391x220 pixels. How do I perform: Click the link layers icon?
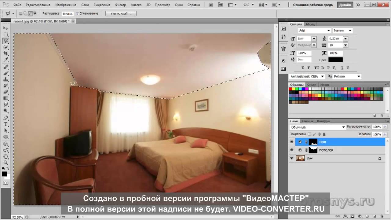point(338,216)
